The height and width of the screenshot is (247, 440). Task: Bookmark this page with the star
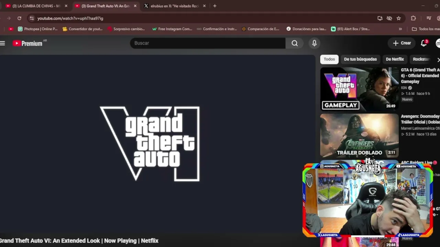tap(399, 18)
